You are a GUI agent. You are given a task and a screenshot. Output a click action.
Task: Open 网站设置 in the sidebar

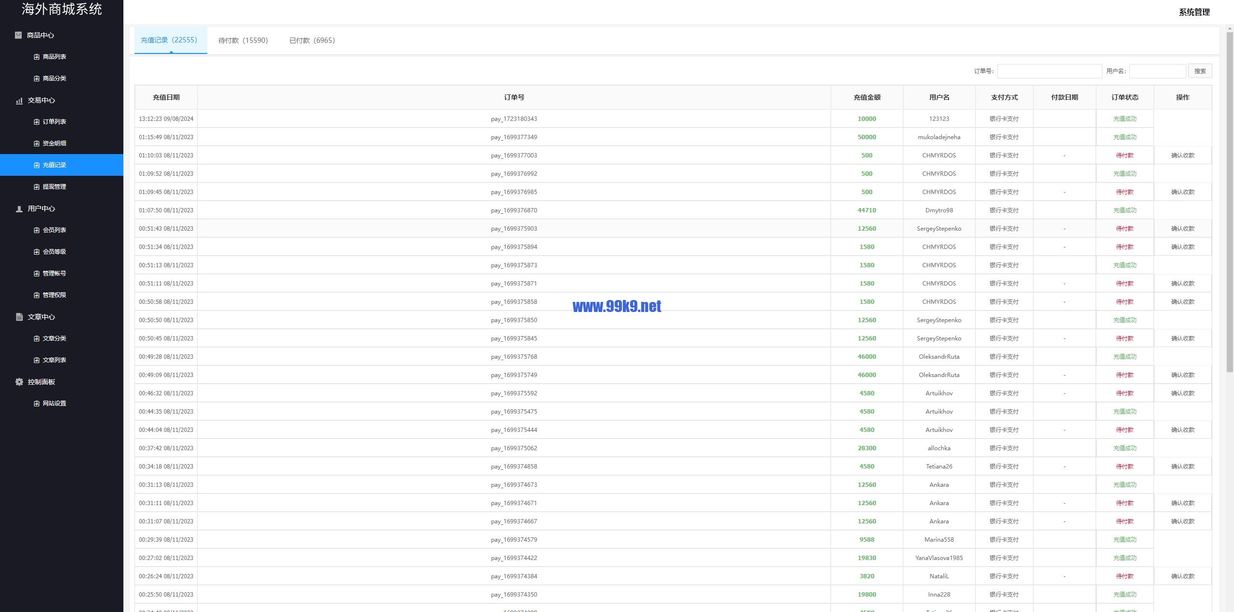click(x=62, y=404)
